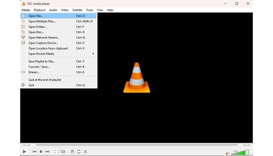Click the remaining time label right of seek bar
The width and height of the screenshot is (273, 156).
pyautogui.click(x=246, y=145)
